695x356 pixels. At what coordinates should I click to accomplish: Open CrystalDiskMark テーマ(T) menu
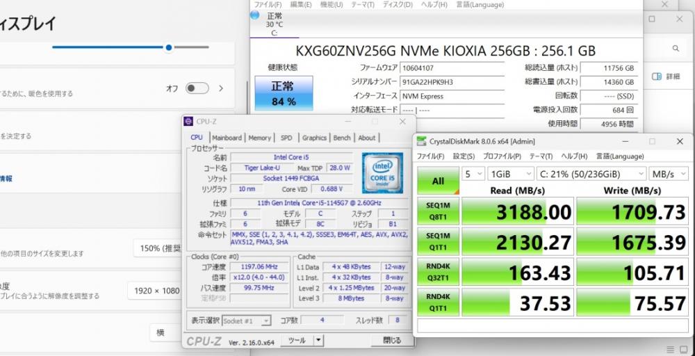(541, 156)
